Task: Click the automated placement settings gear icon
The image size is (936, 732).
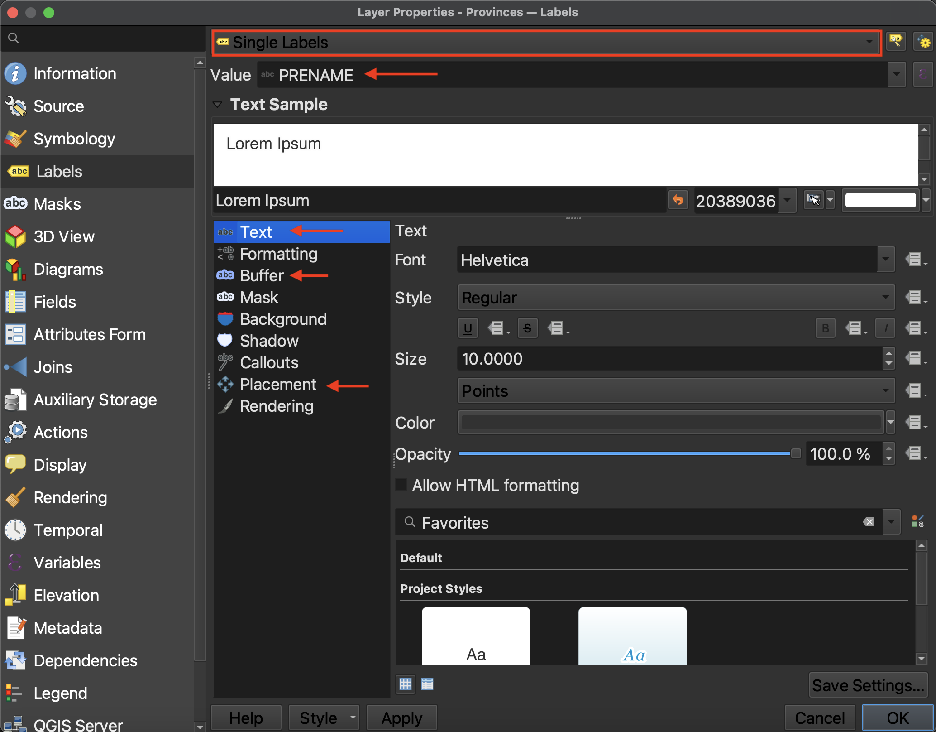Action: [923, 42]
